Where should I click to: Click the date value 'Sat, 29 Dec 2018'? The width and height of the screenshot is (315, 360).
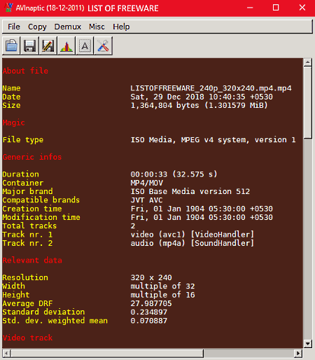coord(167,97)
